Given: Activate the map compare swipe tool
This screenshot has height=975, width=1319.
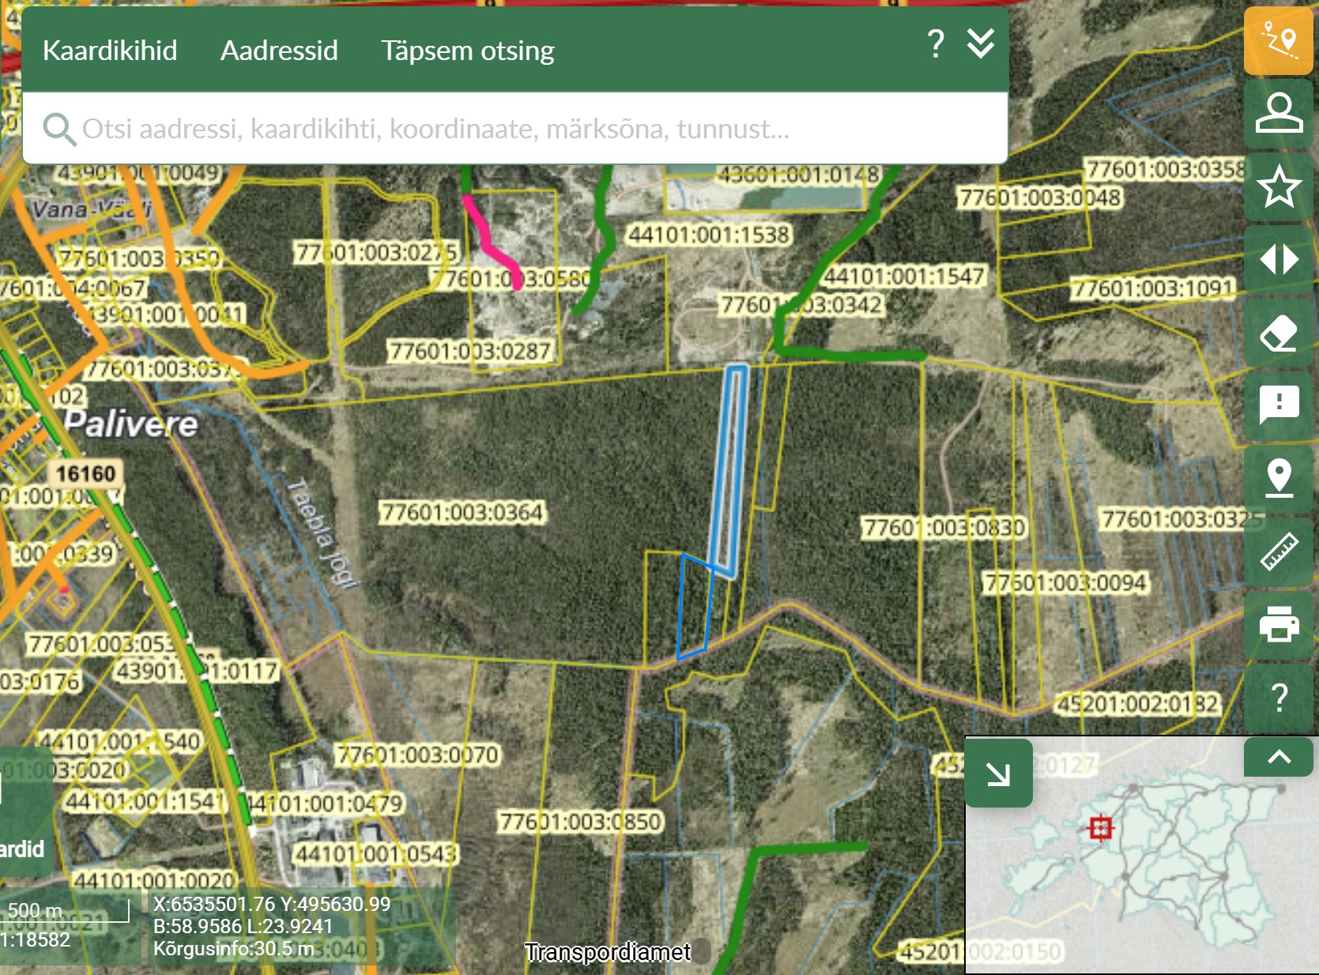Looking at the screenshot, I should coord(1278,259).
